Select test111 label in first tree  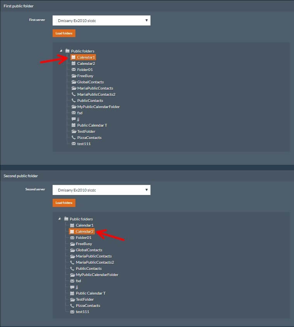tap(84, 144)
